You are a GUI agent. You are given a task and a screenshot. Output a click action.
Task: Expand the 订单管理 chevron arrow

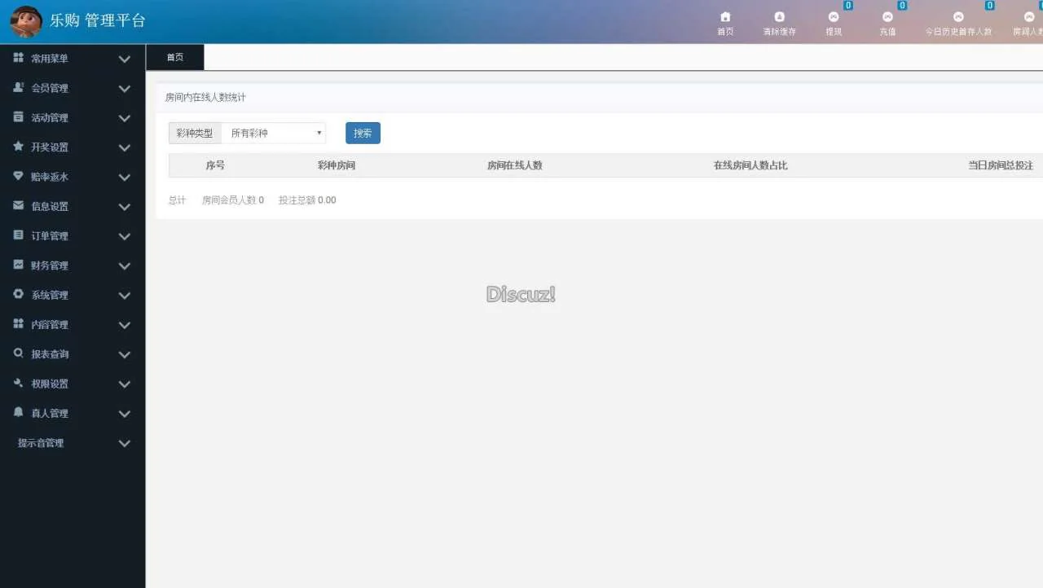coord(124,237)
